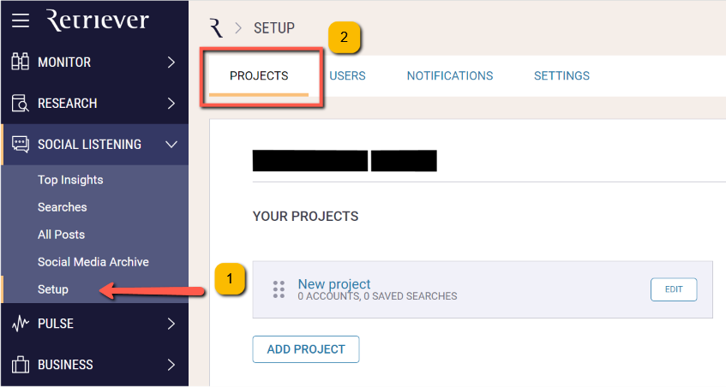Collapse the Social Listening chevron
The image size is (726, 387).
[171, 145]
